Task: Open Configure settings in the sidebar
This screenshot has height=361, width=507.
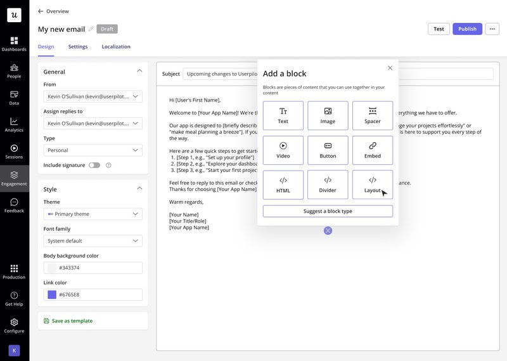Action: [14, 325]
